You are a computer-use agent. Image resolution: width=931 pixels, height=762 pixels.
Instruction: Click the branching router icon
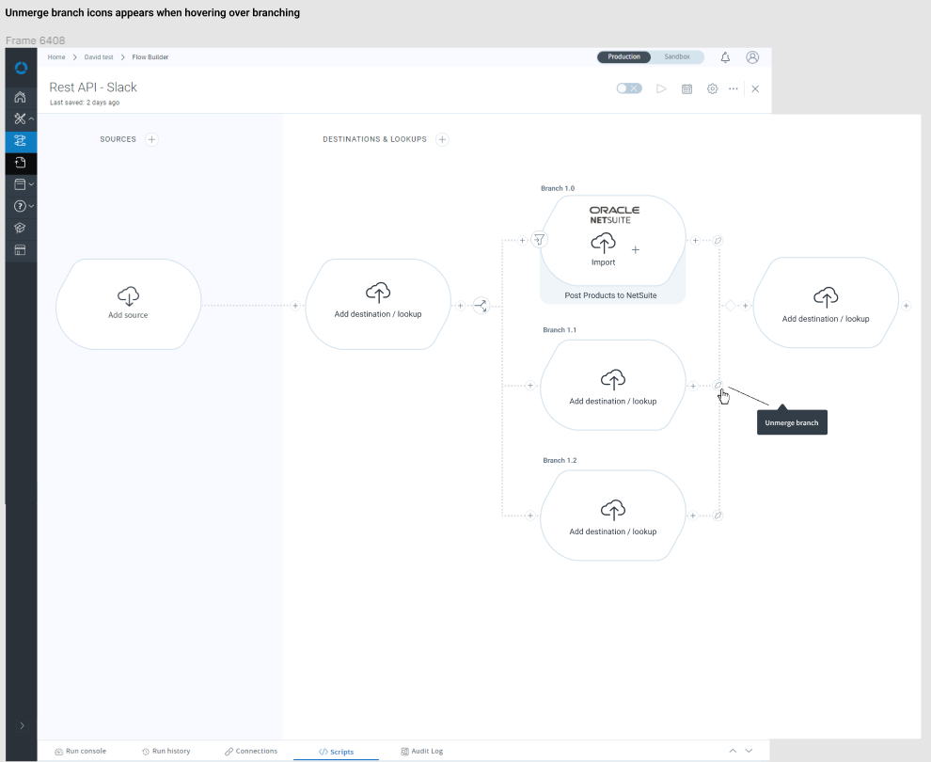click(x=481, y=306)
